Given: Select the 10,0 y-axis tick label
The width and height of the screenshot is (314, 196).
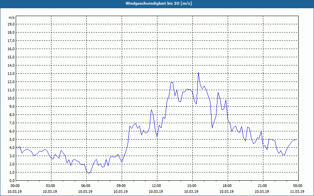Looking at the screenshot, I should point(11,98).
